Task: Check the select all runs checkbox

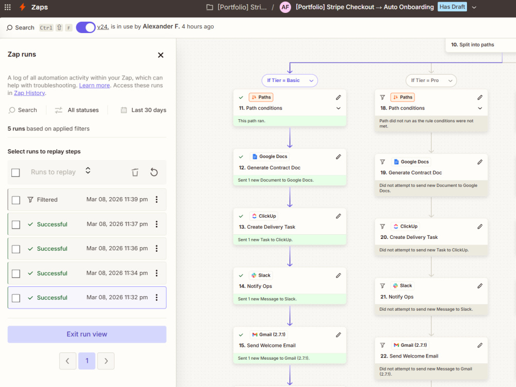Action: click(x=15, y=172)
